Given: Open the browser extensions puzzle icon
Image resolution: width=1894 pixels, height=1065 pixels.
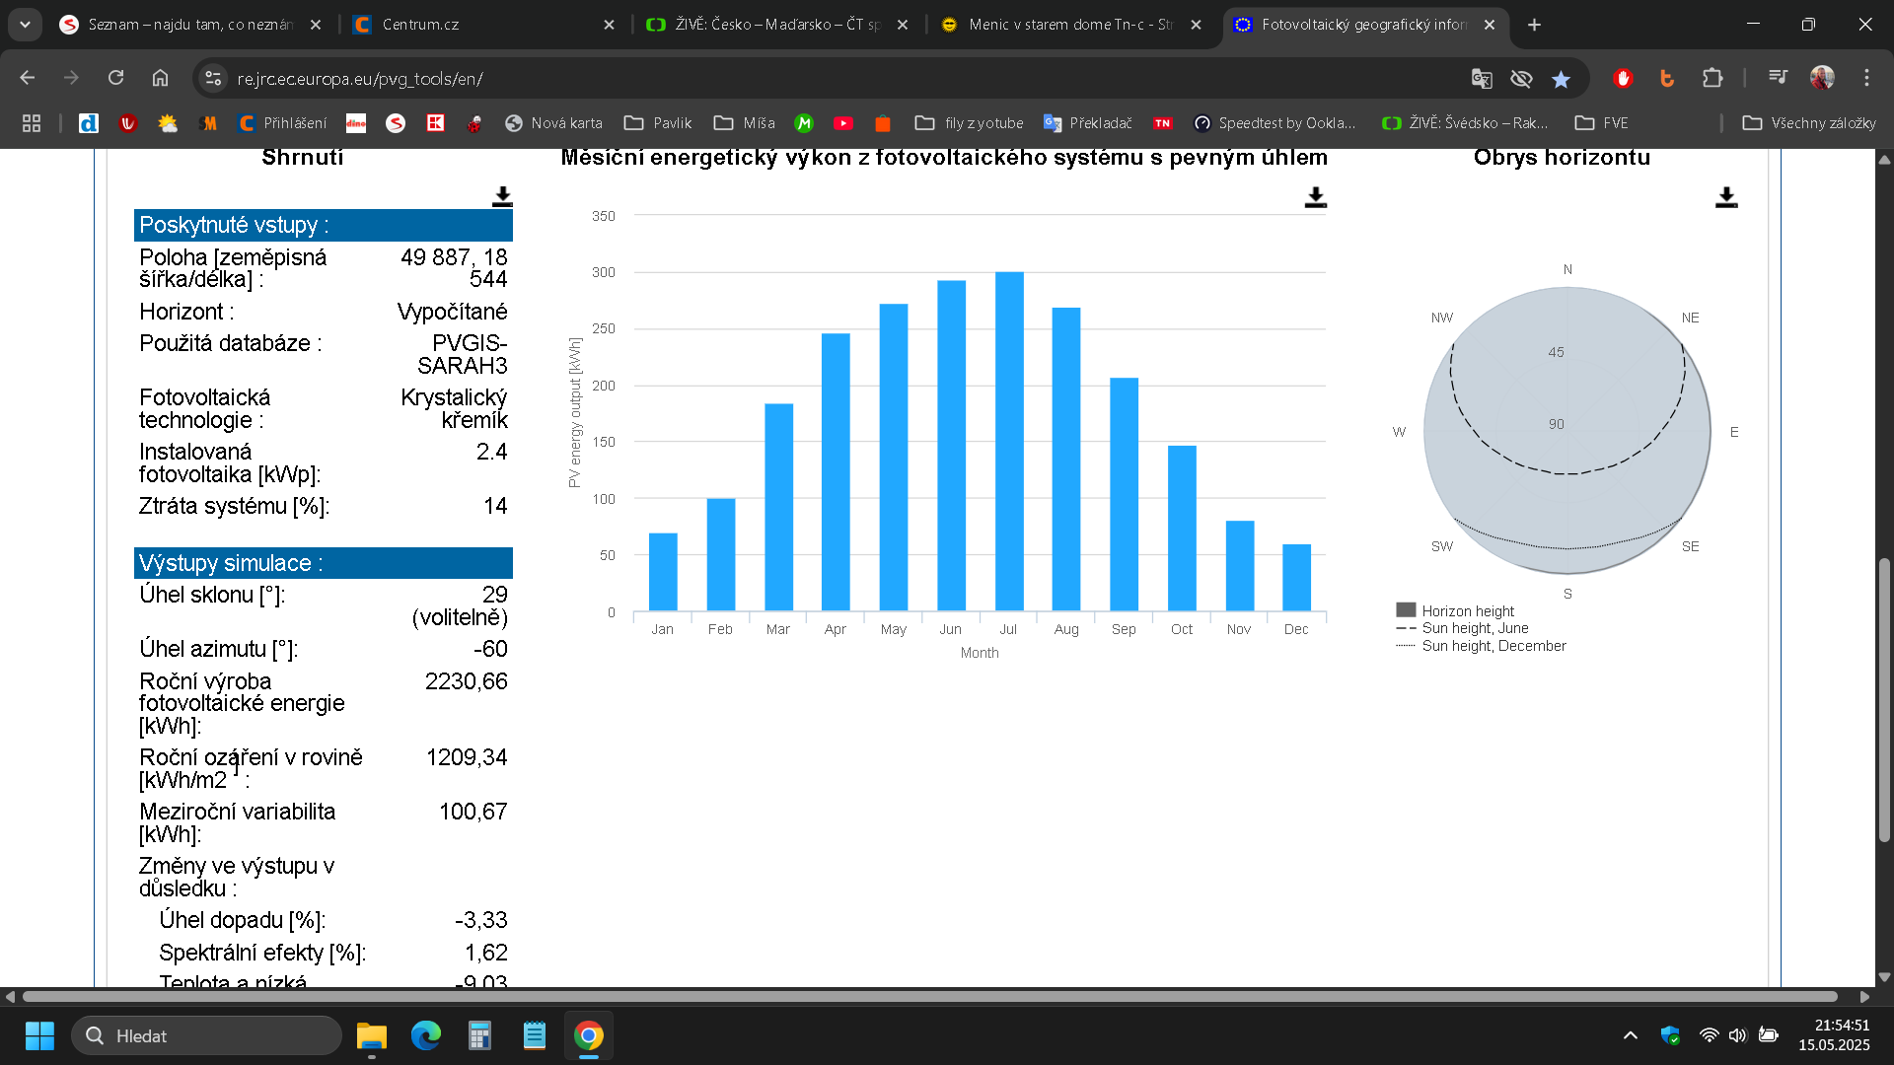Looking at the screenshot, I should pos(1712,78).
